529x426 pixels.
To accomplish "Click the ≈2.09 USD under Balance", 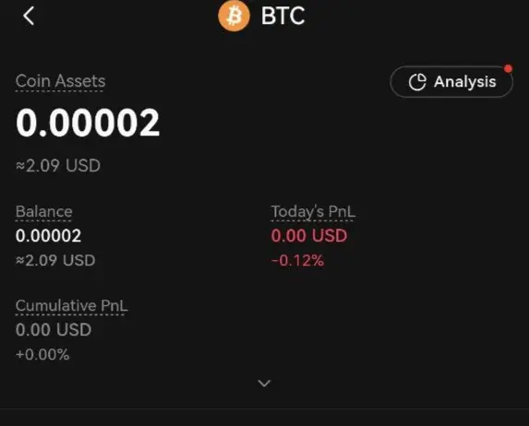I will point(55,260).
